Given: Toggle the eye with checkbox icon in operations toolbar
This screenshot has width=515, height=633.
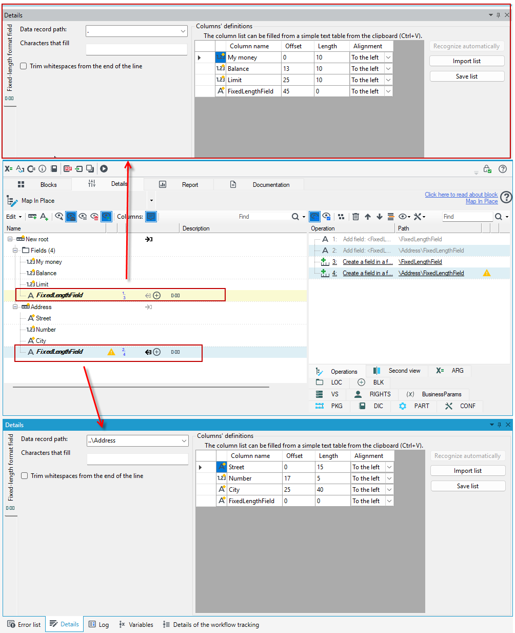Looking at the screenshot, I should (x=326, y=217).
